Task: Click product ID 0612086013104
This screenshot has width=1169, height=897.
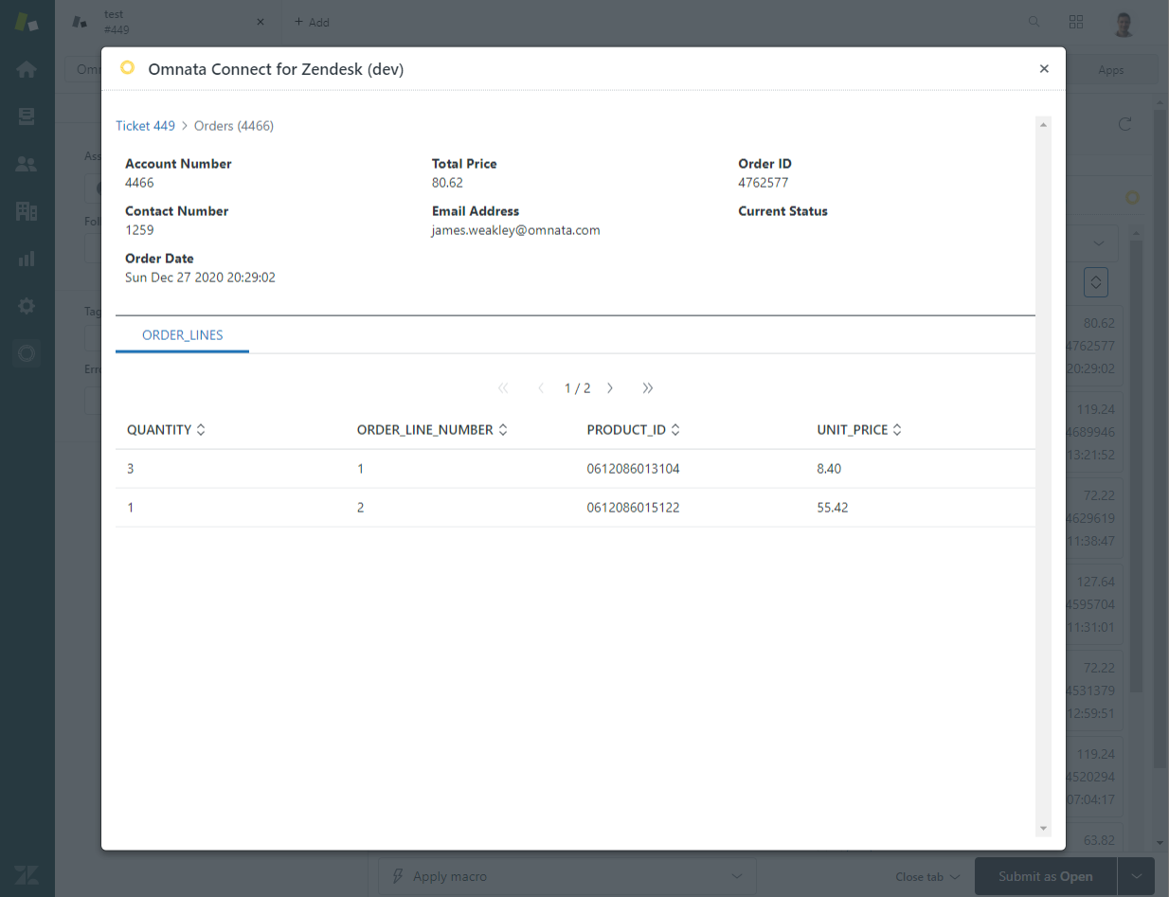Action: [633, 469]
